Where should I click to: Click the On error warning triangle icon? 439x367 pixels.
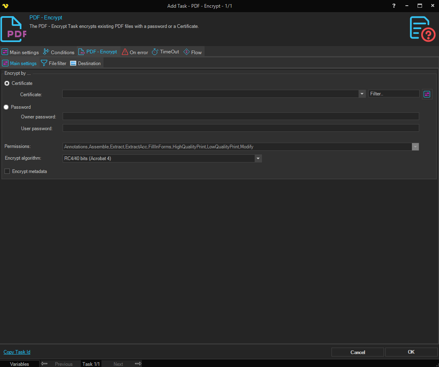125,52
